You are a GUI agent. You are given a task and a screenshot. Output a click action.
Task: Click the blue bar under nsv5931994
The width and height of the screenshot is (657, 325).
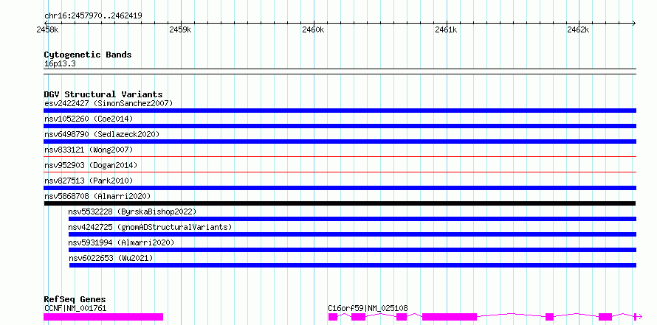(x=352, y=250)
